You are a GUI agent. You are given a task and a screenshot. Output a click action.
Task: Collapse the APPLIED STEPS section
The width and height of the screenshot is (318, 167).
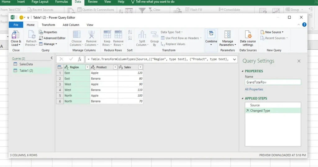point(243,98)
